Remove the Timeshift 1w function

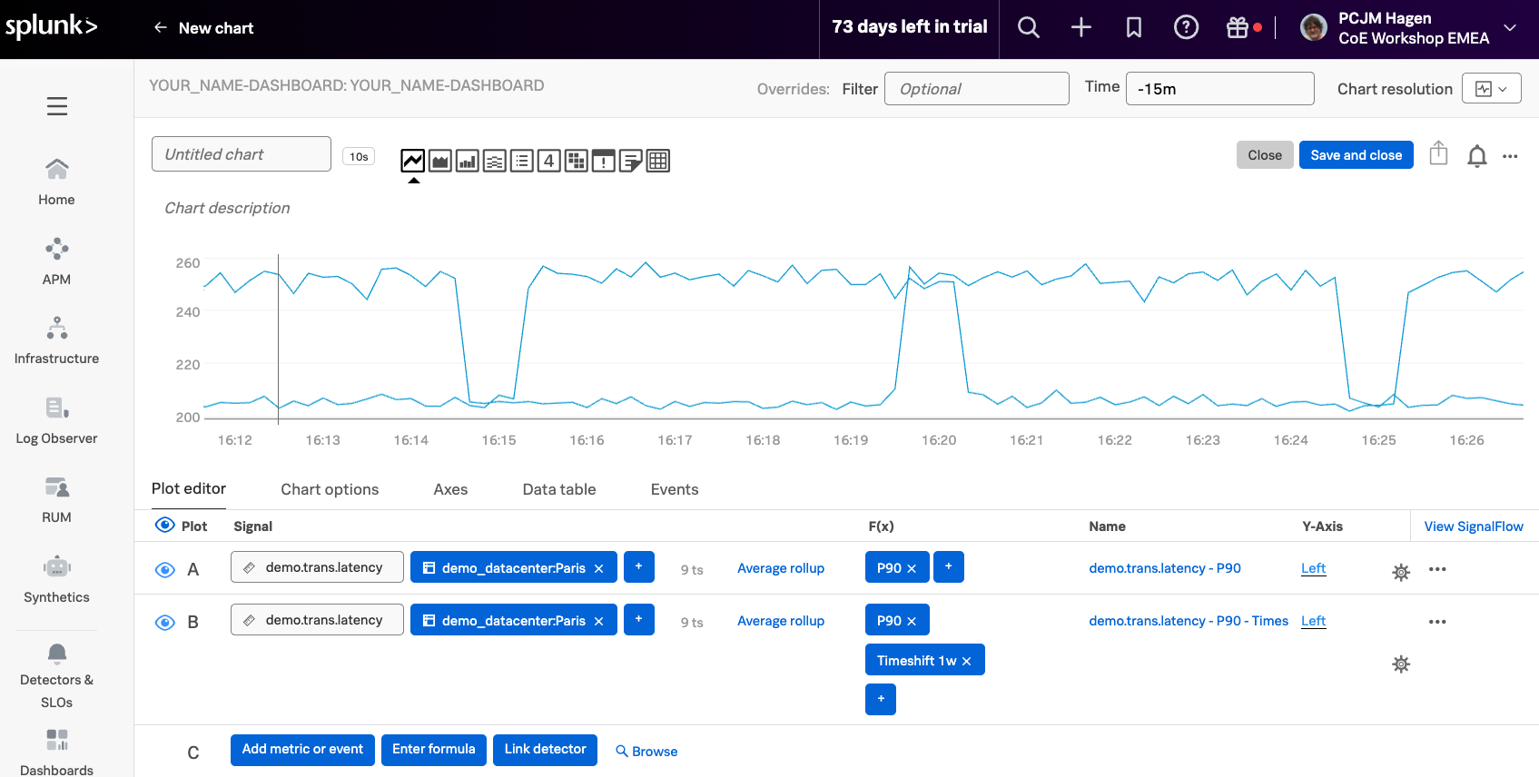[967, 661]
